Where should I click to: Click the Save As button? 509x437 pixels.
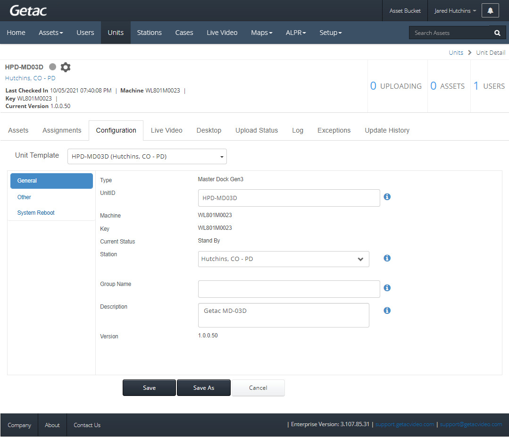point(203,387)
